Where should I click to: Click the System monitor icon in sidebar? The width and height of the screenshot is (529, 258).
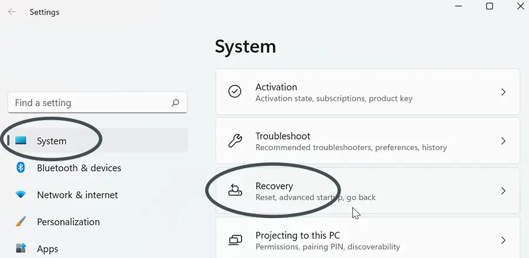click(21, 140)
